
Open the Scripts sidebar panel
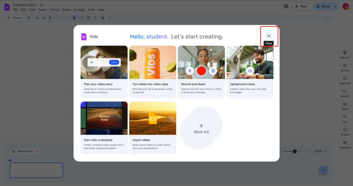[x=345, y=68]
